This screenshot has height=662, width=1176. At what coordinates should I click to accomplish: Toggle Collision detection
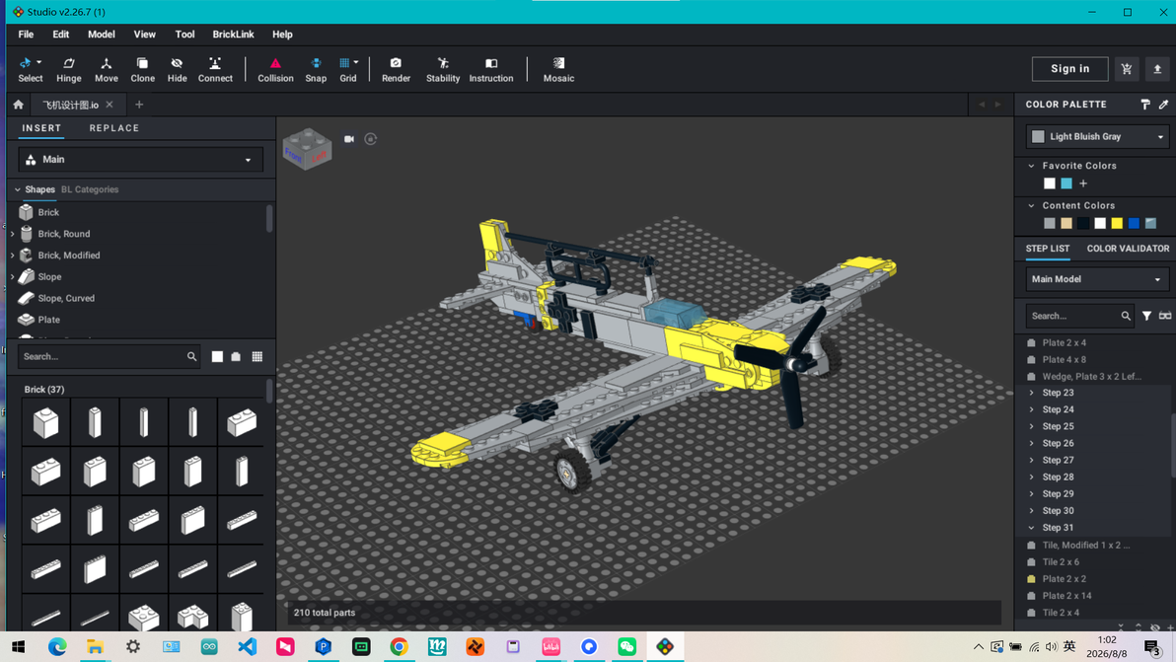[x=275, y=70]
